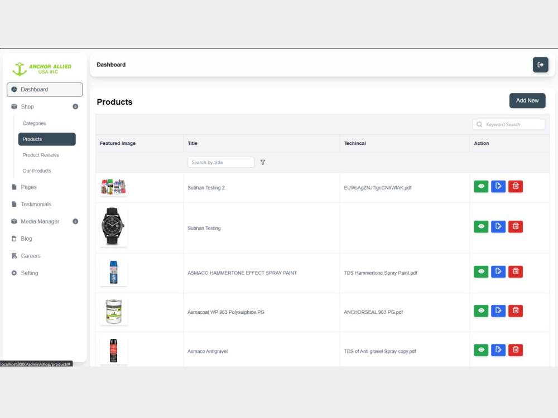Edit ASMACO HAMMERTONE EFFECT SPRAY PAINT
558x418 pixels.
(x=498, y=271)
